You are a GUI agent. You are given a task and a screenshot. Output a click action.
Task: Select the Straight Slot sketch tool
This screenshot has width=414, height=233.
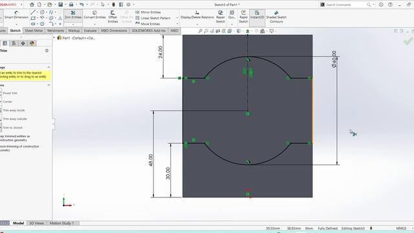point(33,24)
